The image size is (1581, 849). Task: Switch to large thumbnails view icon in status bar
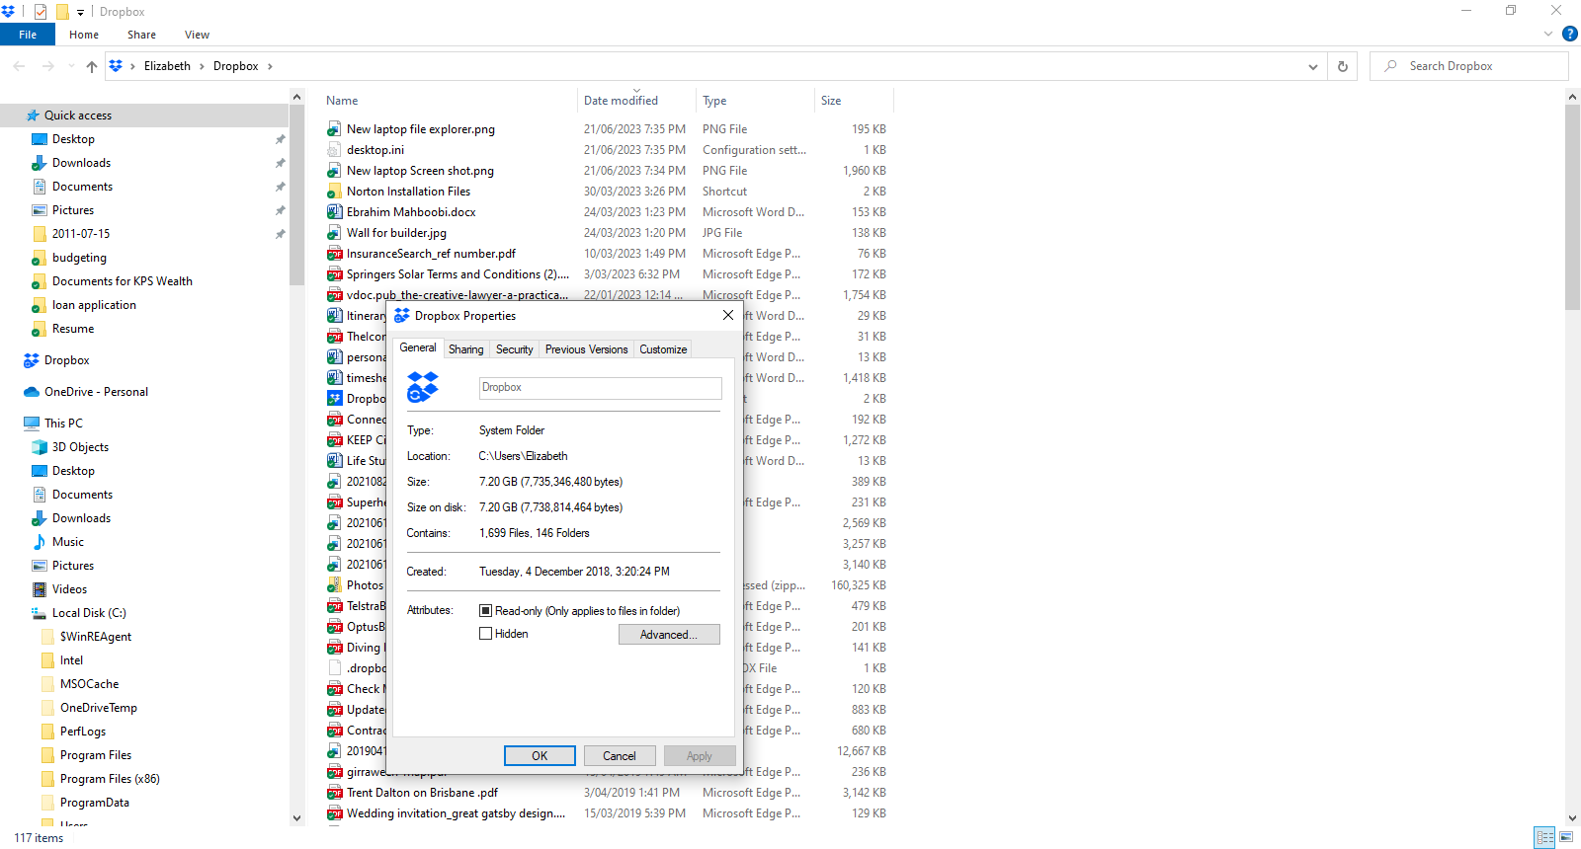[1566, 837]
